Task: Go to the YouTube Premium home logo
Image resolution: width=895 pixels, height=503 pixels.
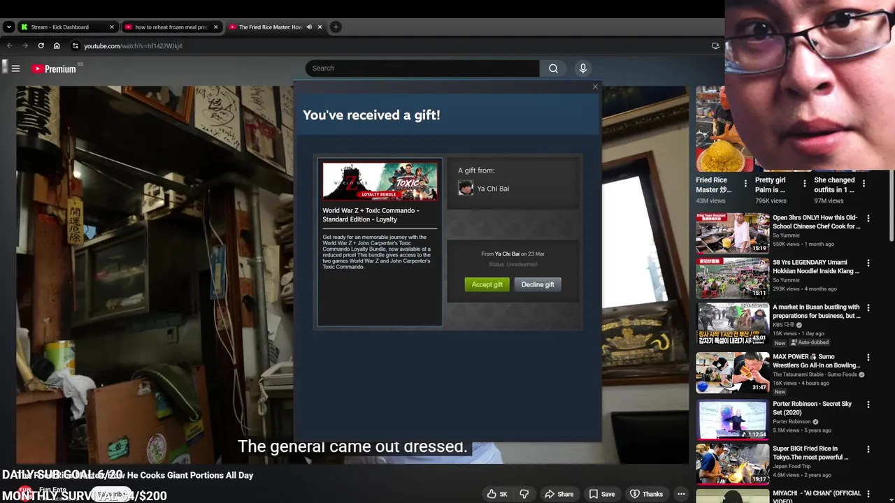Action: pyautogui.click(x=54, y=68)
